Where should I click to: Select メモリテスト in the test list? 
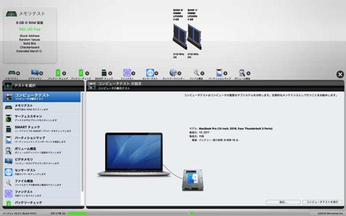pos(42,107)
